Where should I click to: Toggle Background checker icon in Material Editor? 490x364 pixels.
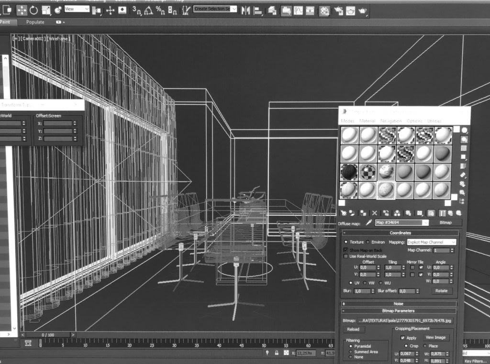coord(464,148)
